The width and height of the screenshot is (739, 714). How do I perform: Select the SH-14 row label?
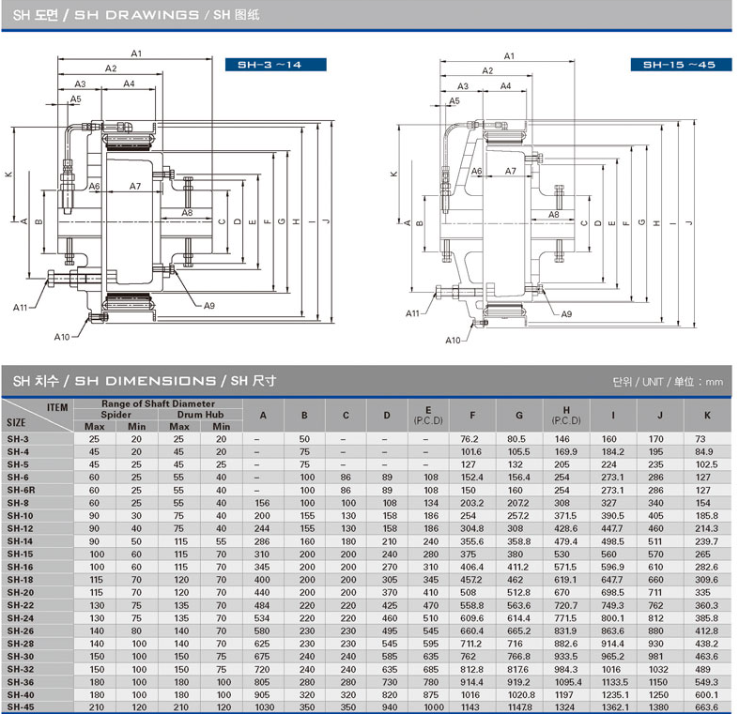[20, 541]
